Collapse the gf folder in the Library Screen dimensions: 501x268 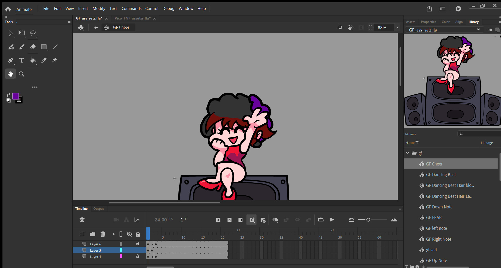(x=407, y=153)
